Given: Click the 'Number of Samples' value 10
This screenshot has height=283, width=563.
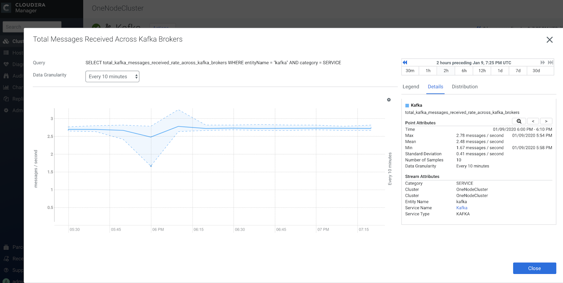Looking at the screenshot, I should click(x=459, y=160).
